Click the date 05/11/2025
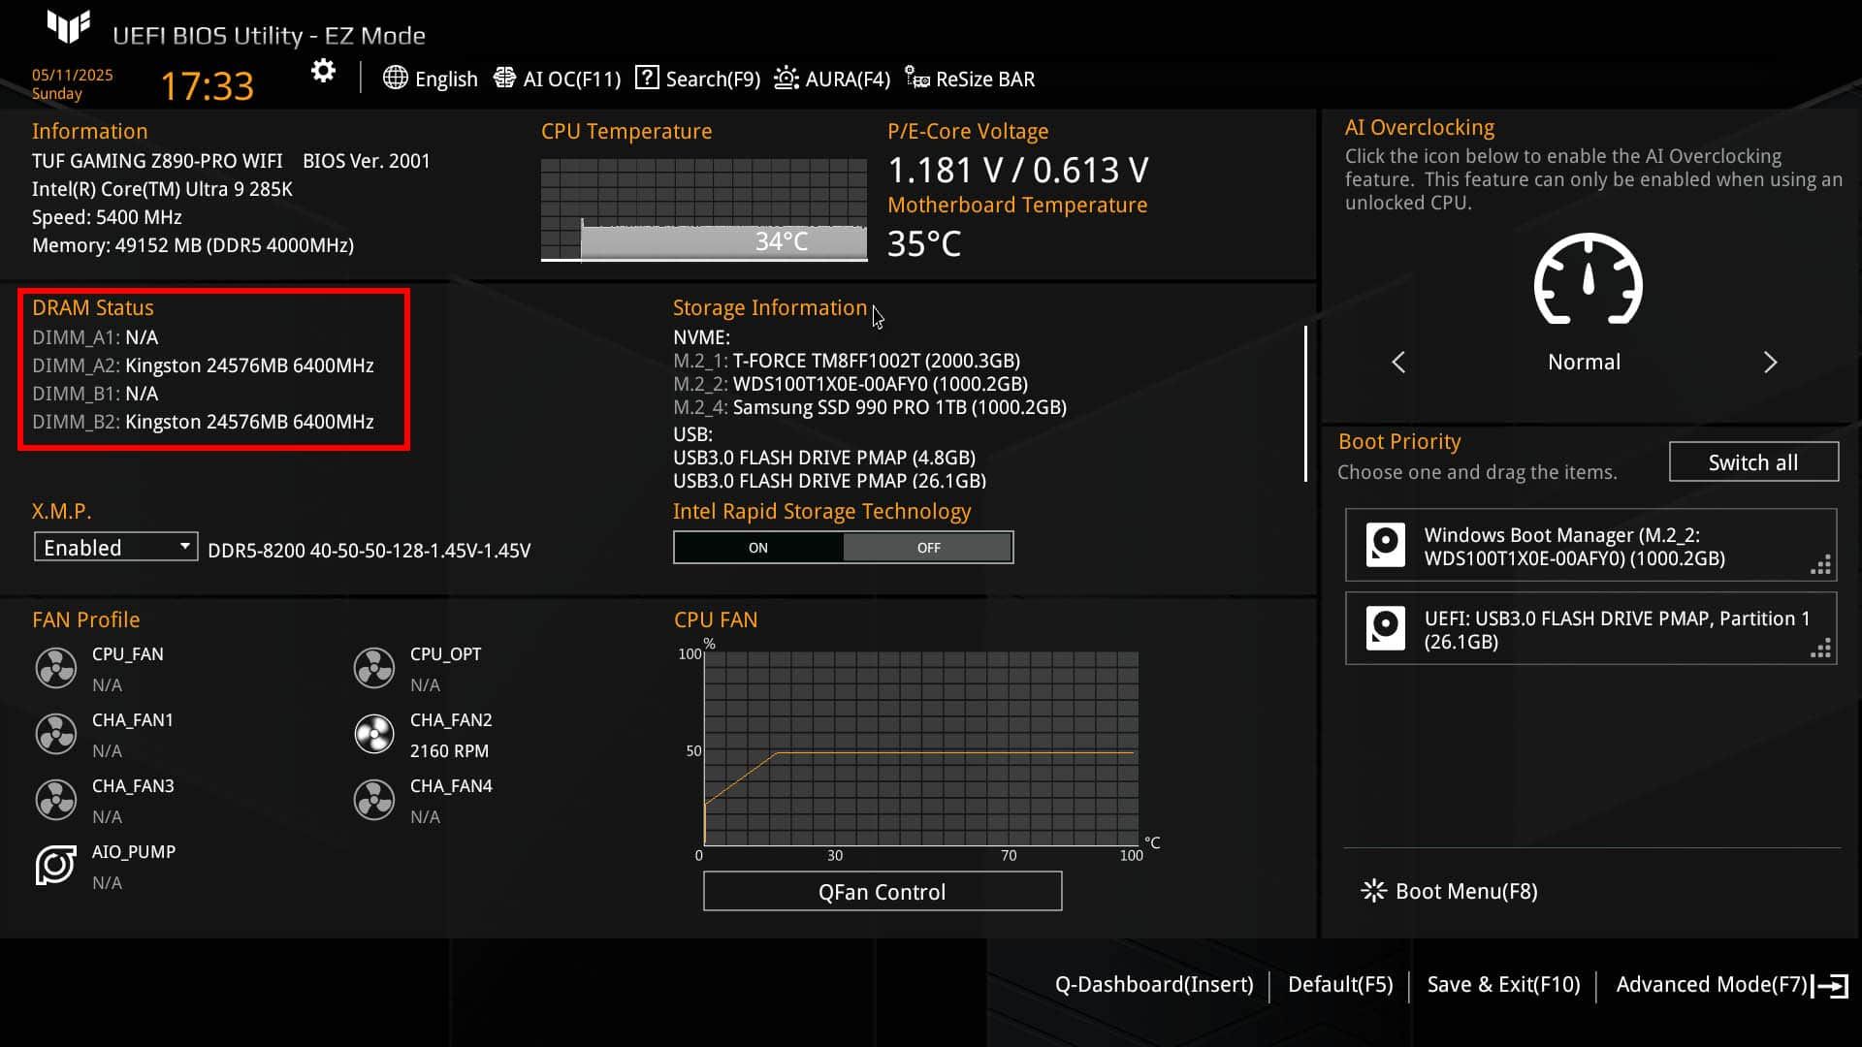The image size is (1862, 1047). point(73,75)
